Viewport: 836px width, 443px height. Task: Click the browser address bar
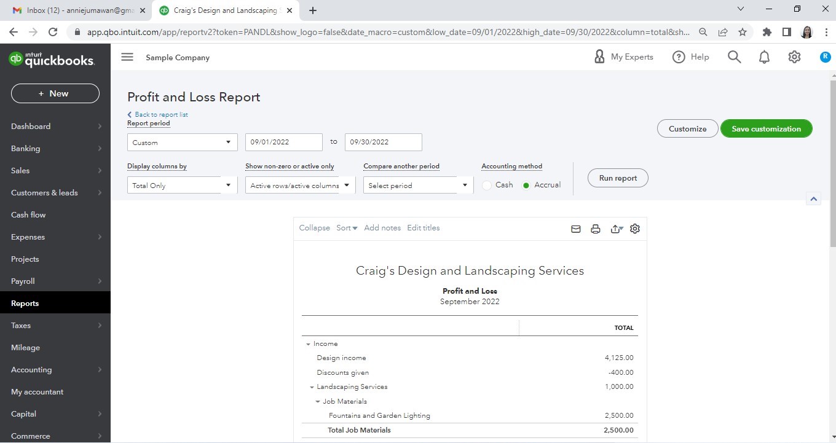pos(387,32)
